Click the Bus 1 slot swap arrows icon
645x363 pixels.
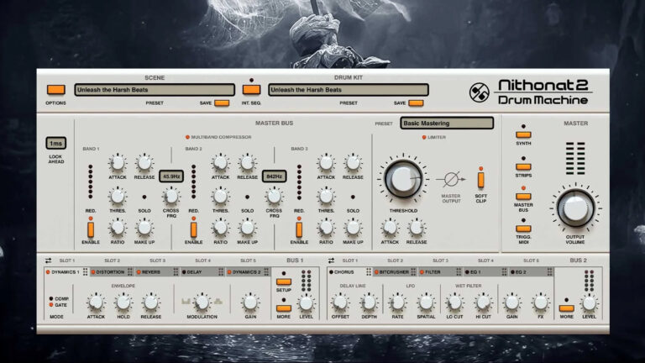click(x=48, y=260)
